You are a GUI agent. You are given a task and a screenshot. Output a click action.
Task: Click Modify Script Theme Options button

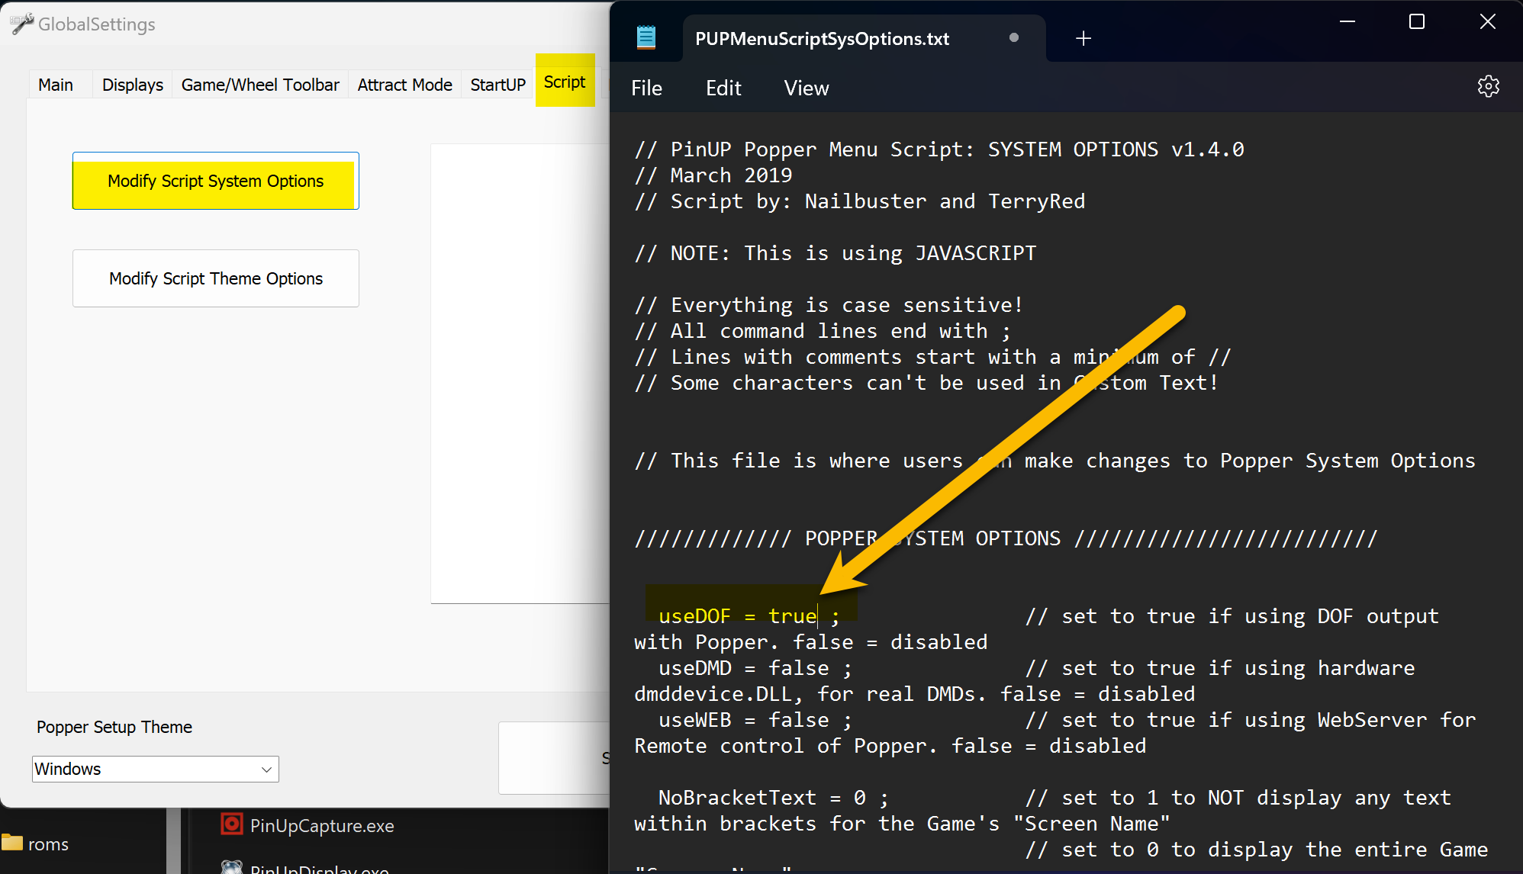[215, 278]
